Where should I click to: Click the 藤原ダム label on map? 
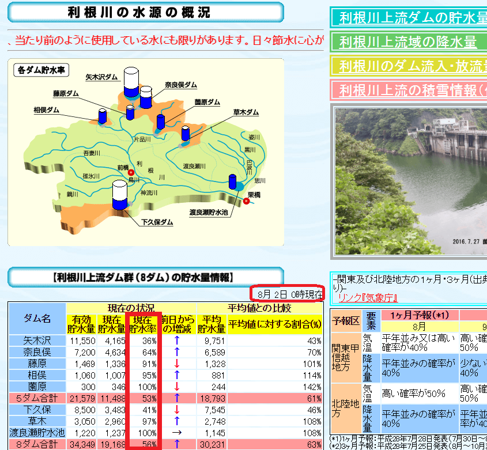(66, 93)
